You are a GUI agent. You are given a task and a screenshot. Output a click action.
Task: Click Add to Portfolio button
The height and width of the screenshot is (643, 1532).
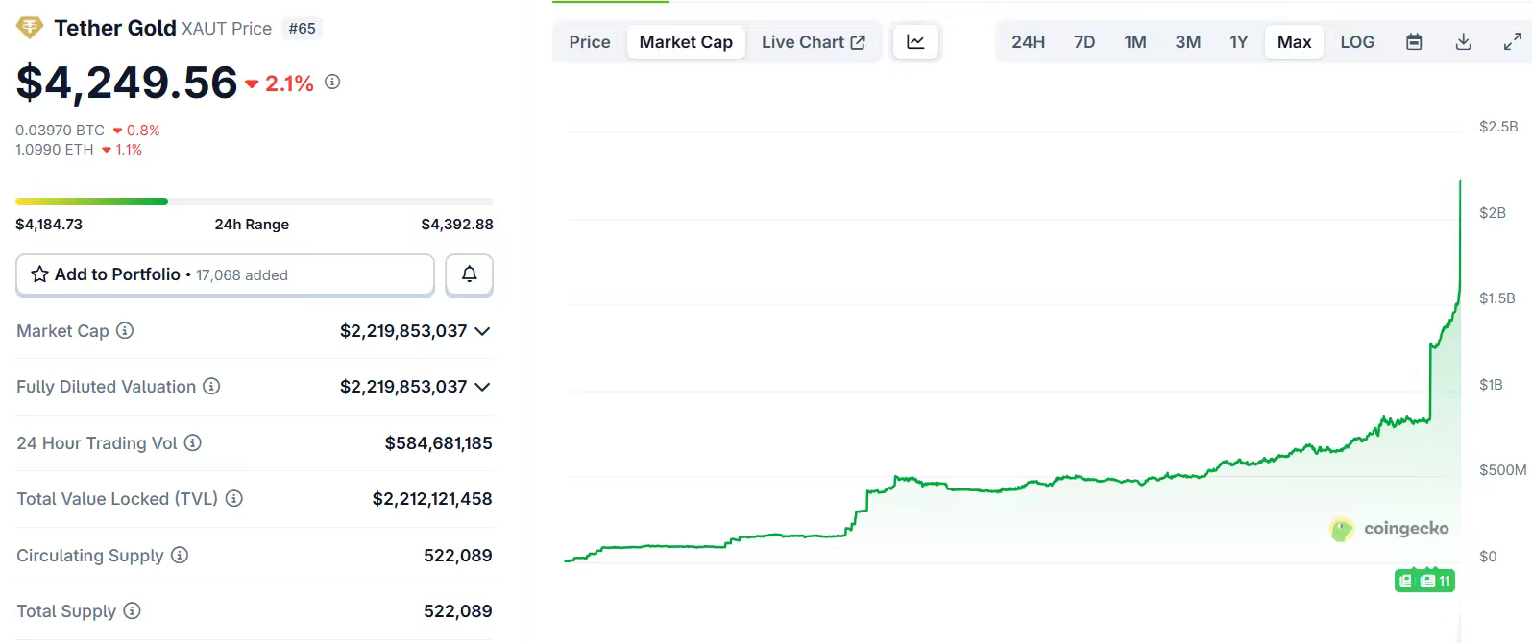click(x=225, y=274)
